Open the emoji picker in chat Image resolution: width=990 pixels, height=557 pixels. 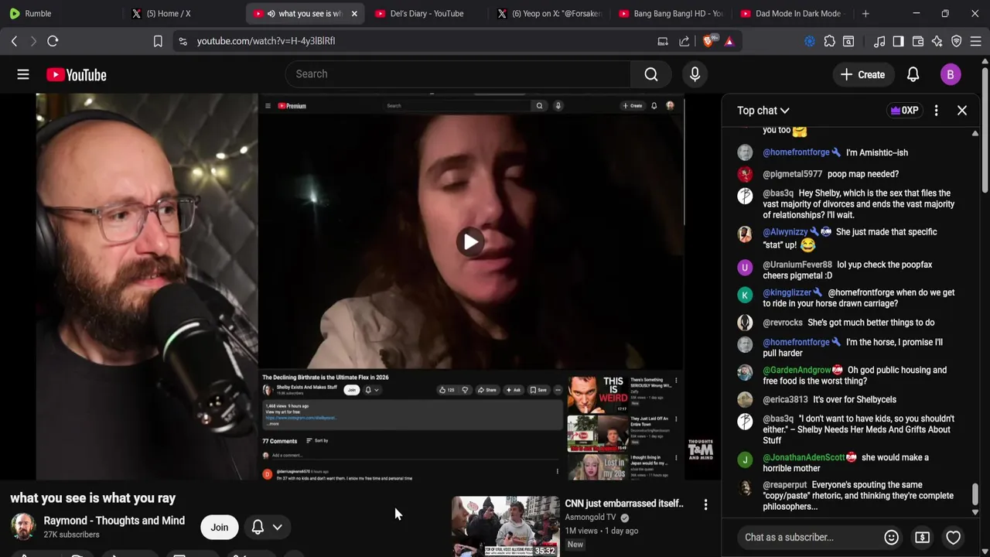[x=891, y=537]
